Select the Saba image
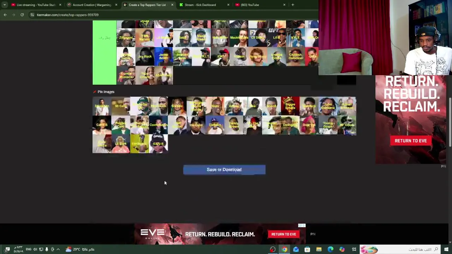The width and height of the screenshot is (452, 254). point(183,38)
